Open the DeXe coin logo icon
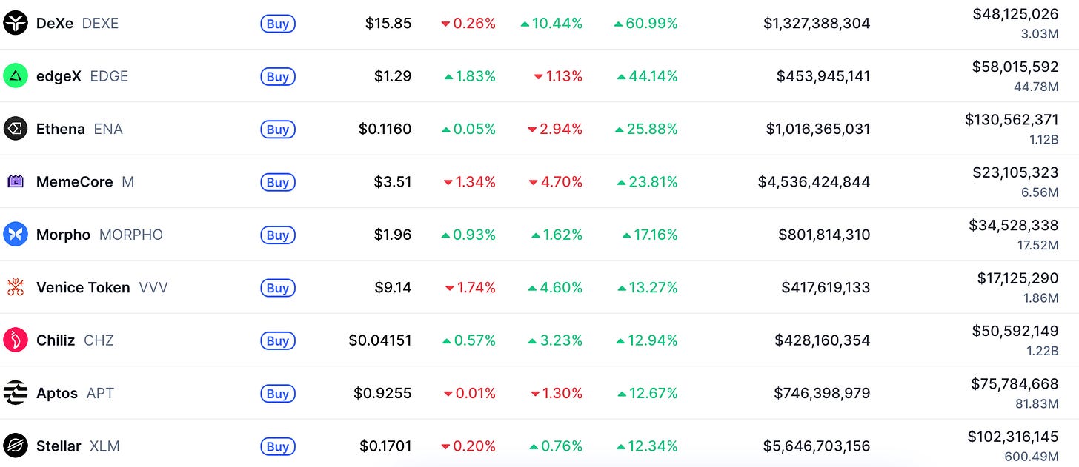The height and width of the screenshot is (467, 1079). [15, 24]
